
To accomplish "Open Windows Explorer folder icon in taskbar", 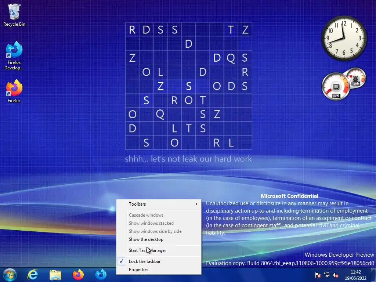I will (x=55, y=275).
